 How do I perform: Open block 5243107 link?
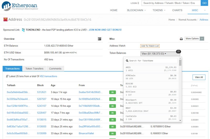click(42, 106)
